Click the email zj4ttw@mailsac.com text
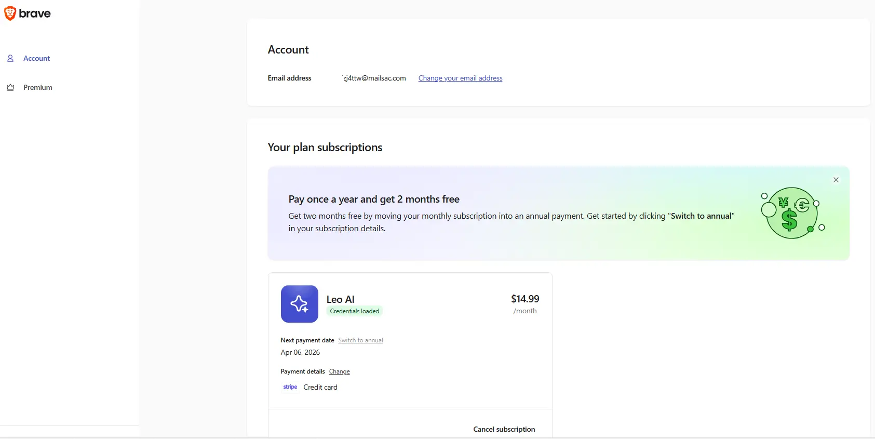Image resolution: width=875 pixels, height=439 pixels. point(374,78)
